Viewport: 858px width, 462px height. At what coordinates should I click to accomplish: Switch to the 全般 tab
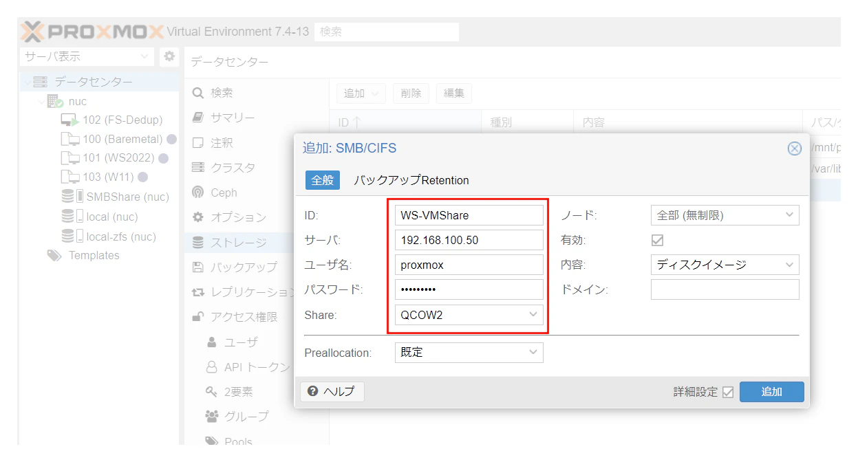click(x=323, y=180)
